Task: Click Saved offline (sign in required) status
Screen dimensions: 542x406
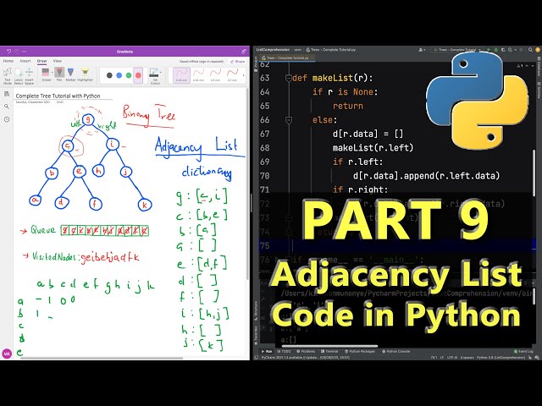Action: click(x=202, y=62)
